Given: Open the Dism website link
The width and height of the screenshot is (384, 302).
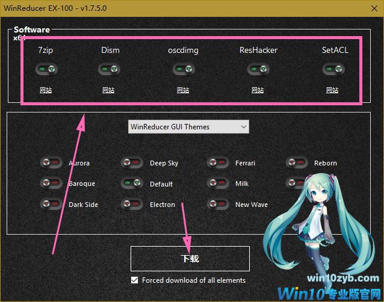Looking at the screenshot, I should pos(109,90).
